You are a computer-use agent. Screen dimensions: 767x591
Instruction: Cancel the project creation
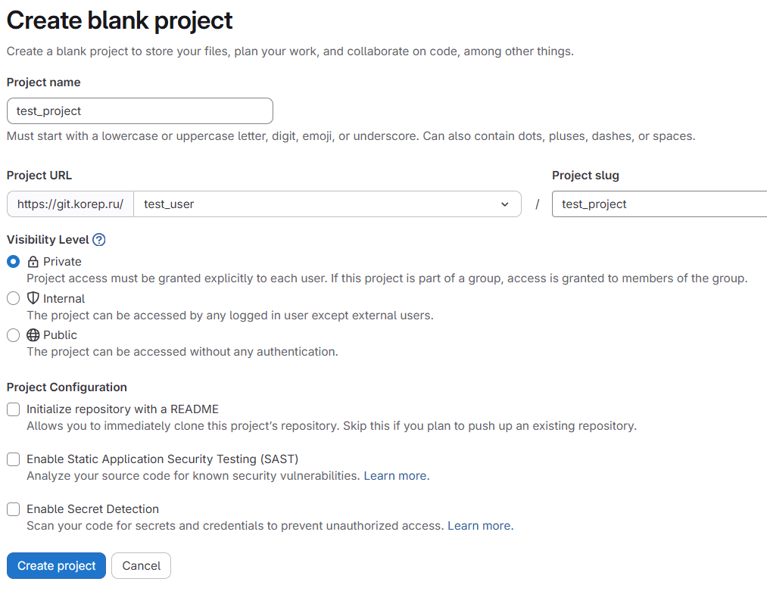[141, 566]
